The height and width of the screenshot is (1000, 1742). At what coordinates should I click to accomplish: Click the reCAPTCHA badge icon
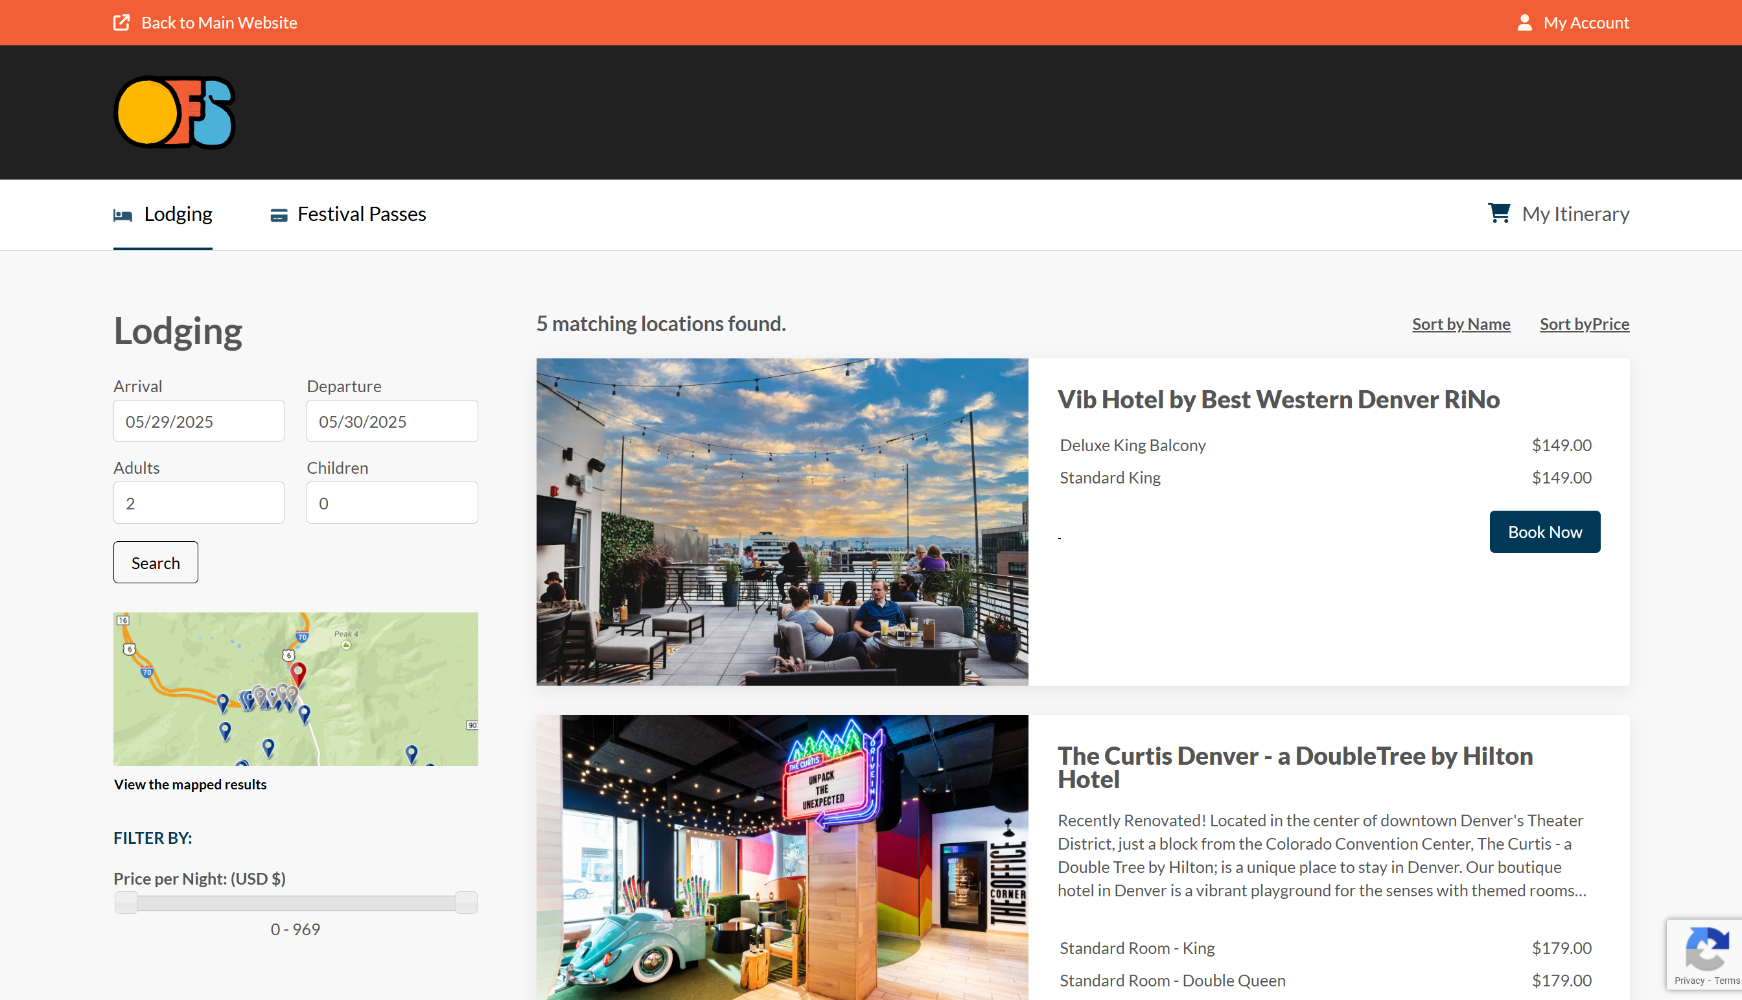coord(1706,951)
